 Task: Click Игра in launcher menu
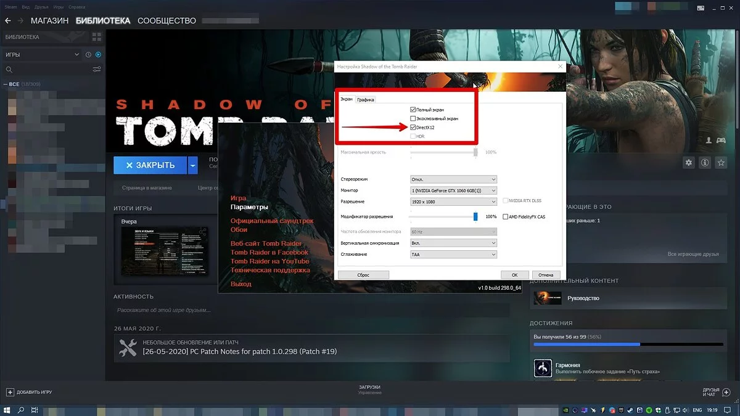238,198
